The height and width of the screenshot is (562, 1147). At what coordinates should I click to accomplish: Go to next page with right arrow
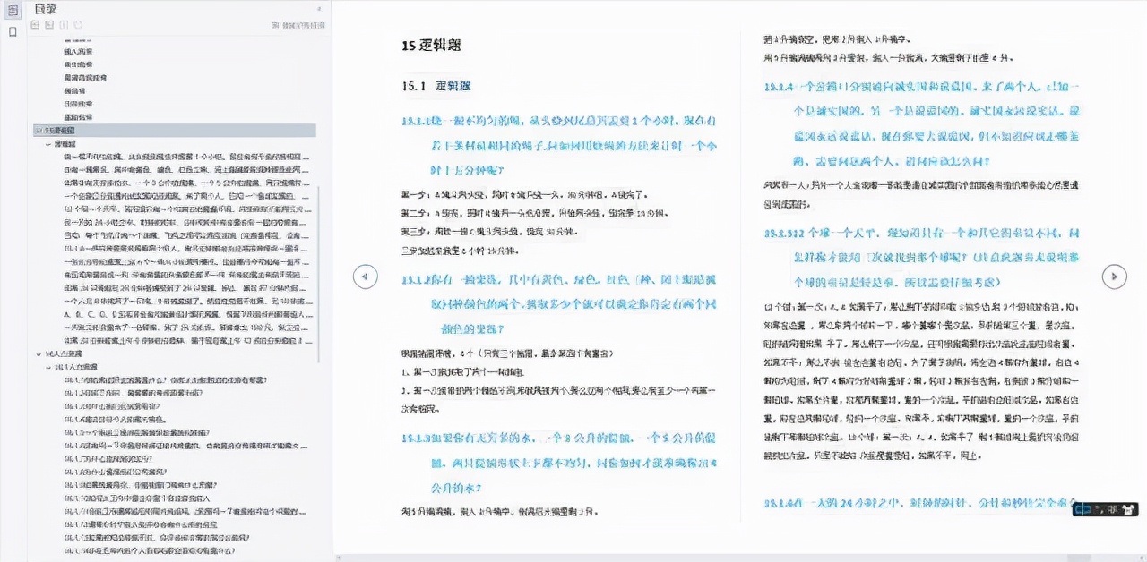[x=1114, y=277]
